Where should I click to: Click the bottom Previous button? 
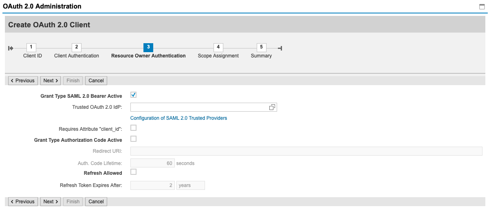[23, 202]
